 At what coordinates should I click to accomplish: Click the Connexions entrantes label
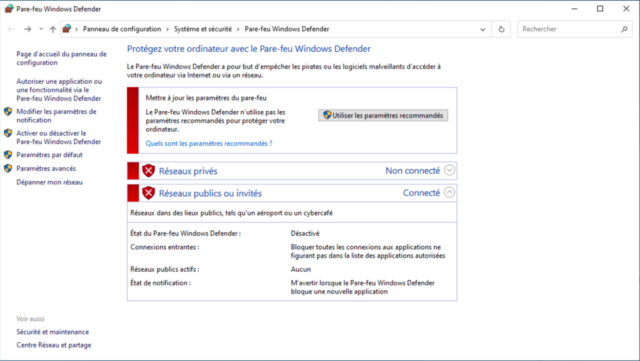(x=165, y=247)
